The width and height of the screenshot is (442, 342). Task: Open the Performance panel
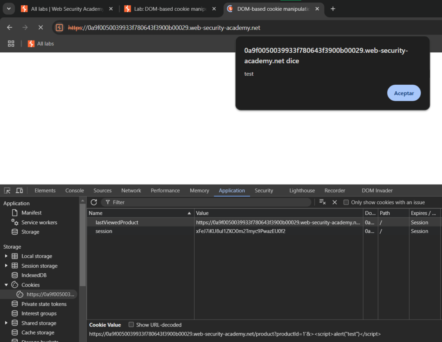tap(165, 191)
